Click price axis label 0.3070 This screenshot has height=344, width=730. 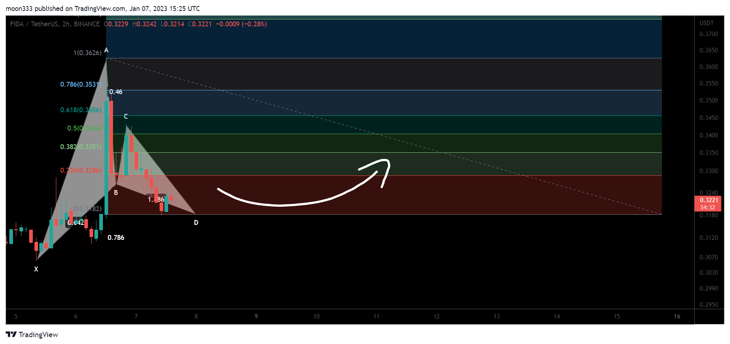[709, 257]
